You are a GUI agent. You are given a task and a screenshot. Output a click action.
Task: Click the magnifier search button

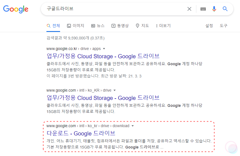tap(225, 9)
